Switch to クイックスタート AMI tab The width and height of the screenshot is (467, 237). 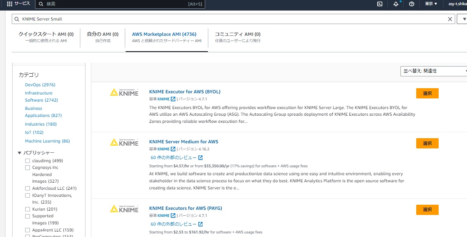pos(46,37)
